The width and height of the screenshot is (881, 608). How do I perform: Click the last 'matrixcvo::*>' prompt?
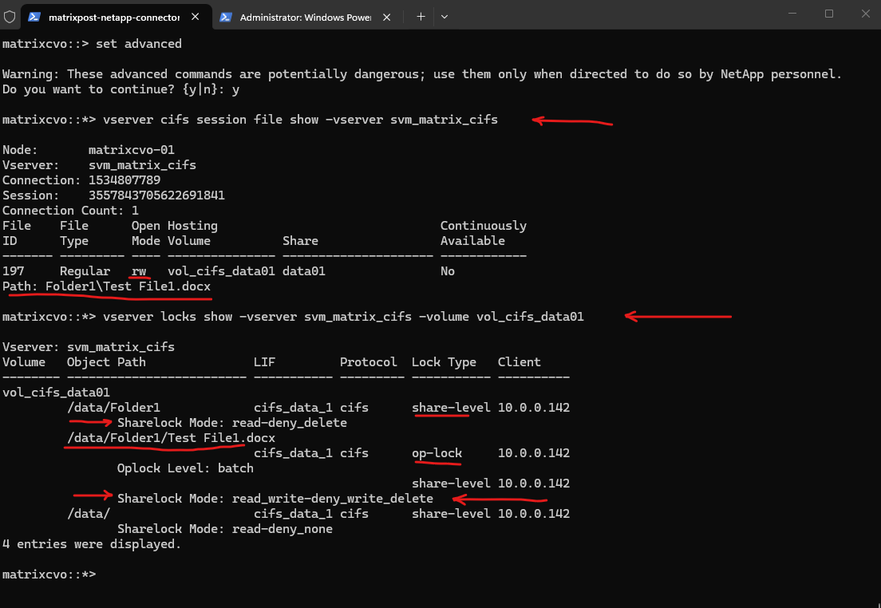[49, 574]
